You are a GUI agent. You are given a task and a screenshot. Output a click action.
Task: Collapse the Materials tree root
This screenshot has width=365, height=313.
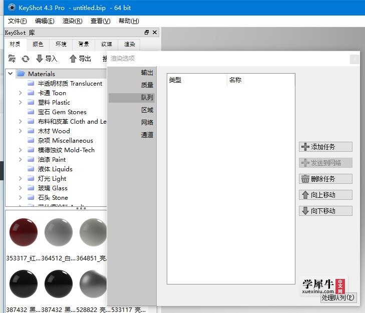tap(10, 74)
